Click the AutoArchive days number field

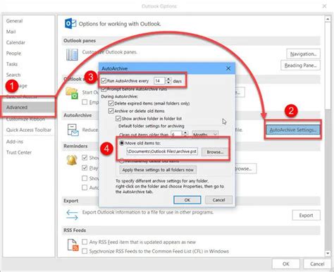pos(159,81)
